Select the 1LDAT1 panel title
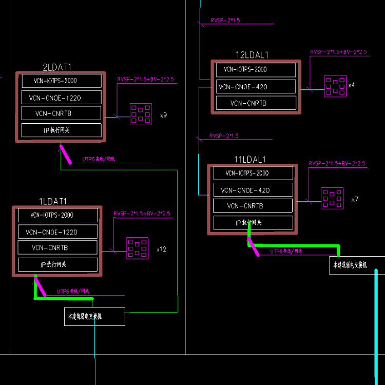The height and width of the screenshot is (385, 385). coord(53,201)
